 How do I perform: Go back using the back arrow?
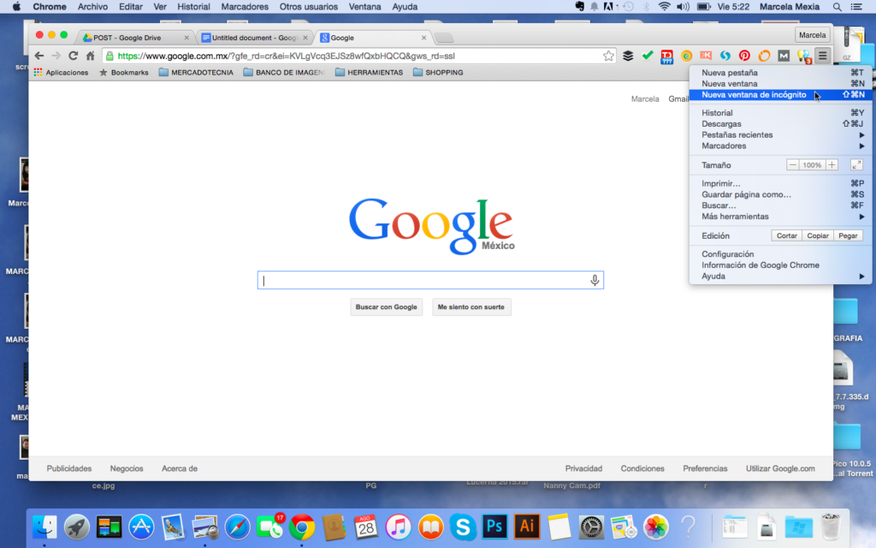[38, 56]
